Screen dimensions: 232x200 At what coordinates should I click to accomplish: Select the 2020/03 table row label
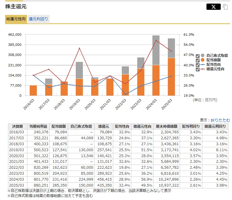[x=16, y=156]
